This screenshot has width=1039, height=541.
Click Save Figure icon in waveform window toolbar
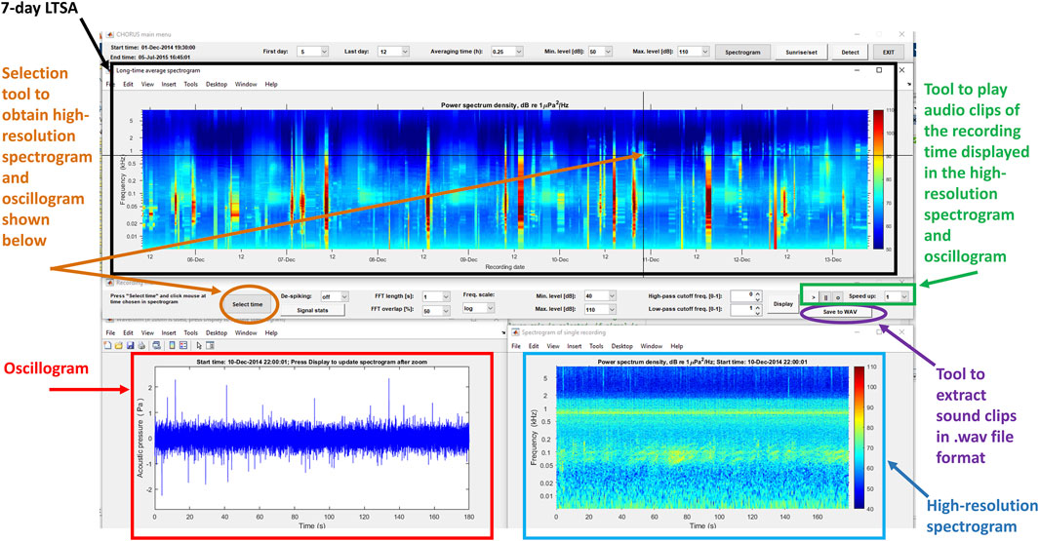pos(130,345)
